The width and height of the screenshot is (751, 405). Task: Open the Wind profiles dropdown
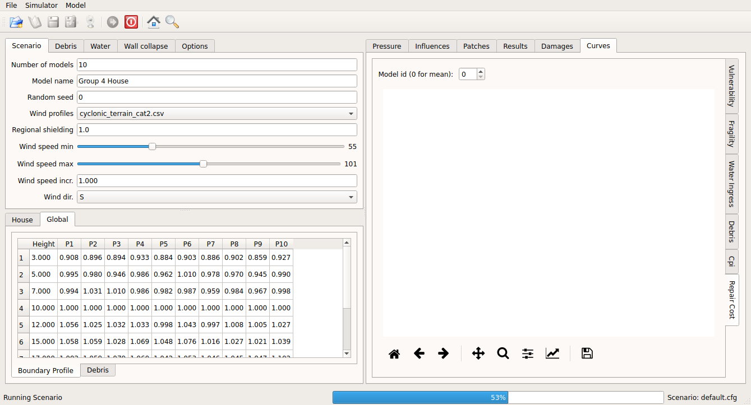[x=217, y=113]
